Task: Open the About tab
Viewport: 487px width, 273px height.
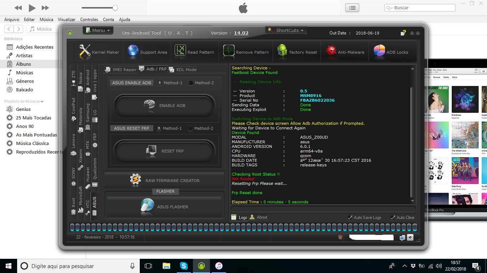Action: pyautogui.click(x=258, y=217)
